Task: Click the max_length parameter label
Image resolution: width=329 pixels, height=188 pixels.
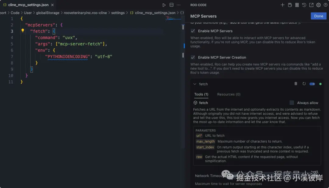Action: click(205, 141)
